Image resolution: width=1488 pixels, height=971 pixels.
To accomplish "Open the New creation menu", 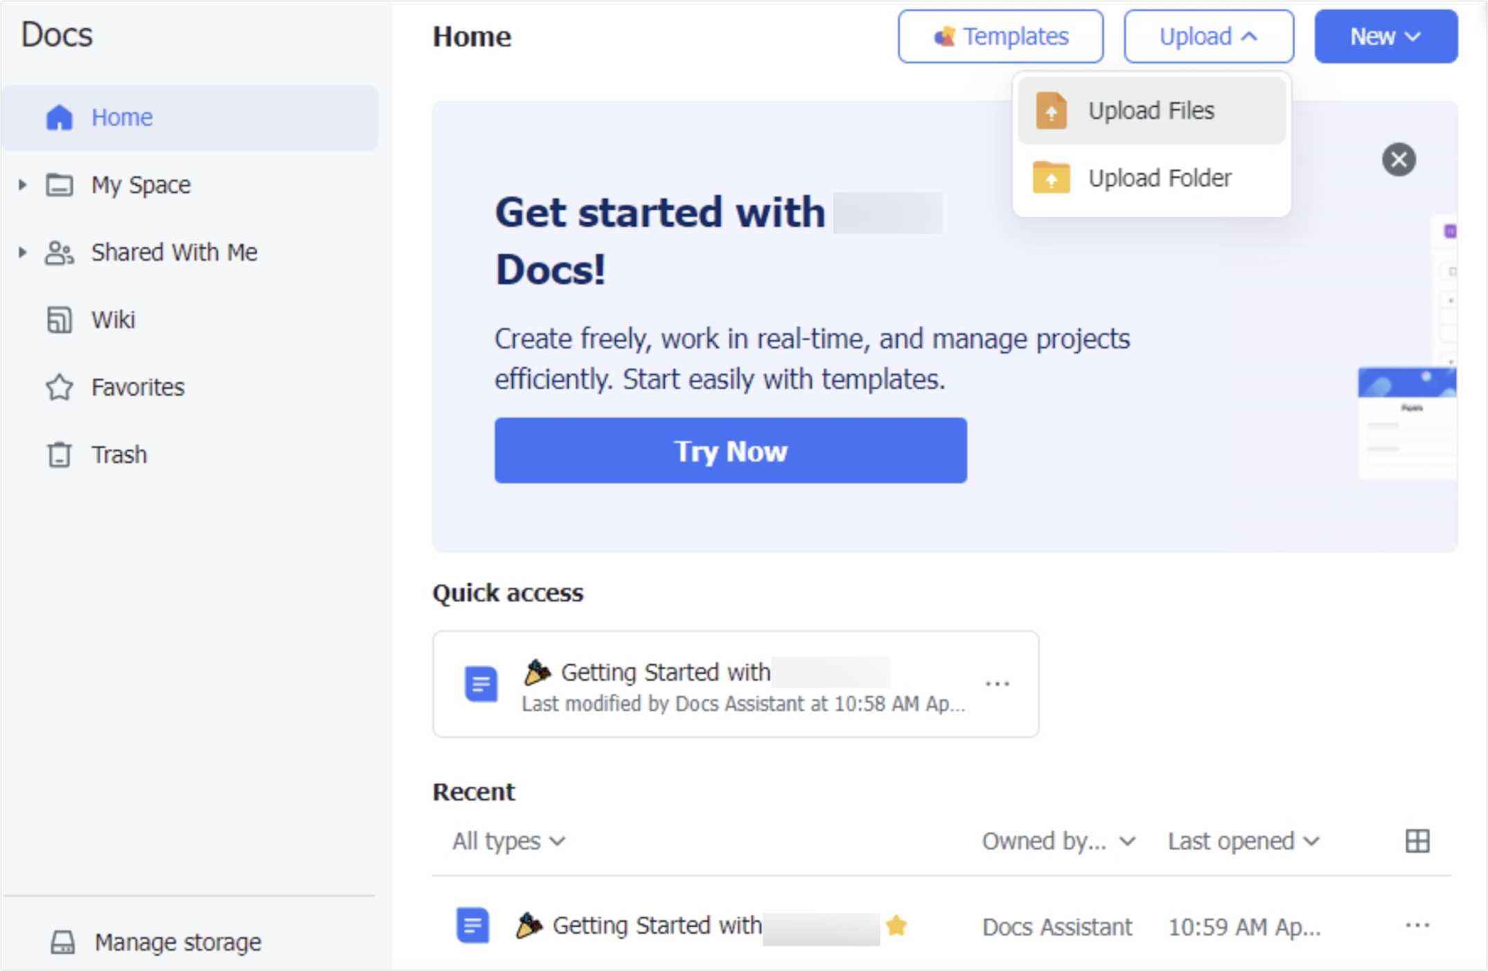I will [x=1385, y=36].
